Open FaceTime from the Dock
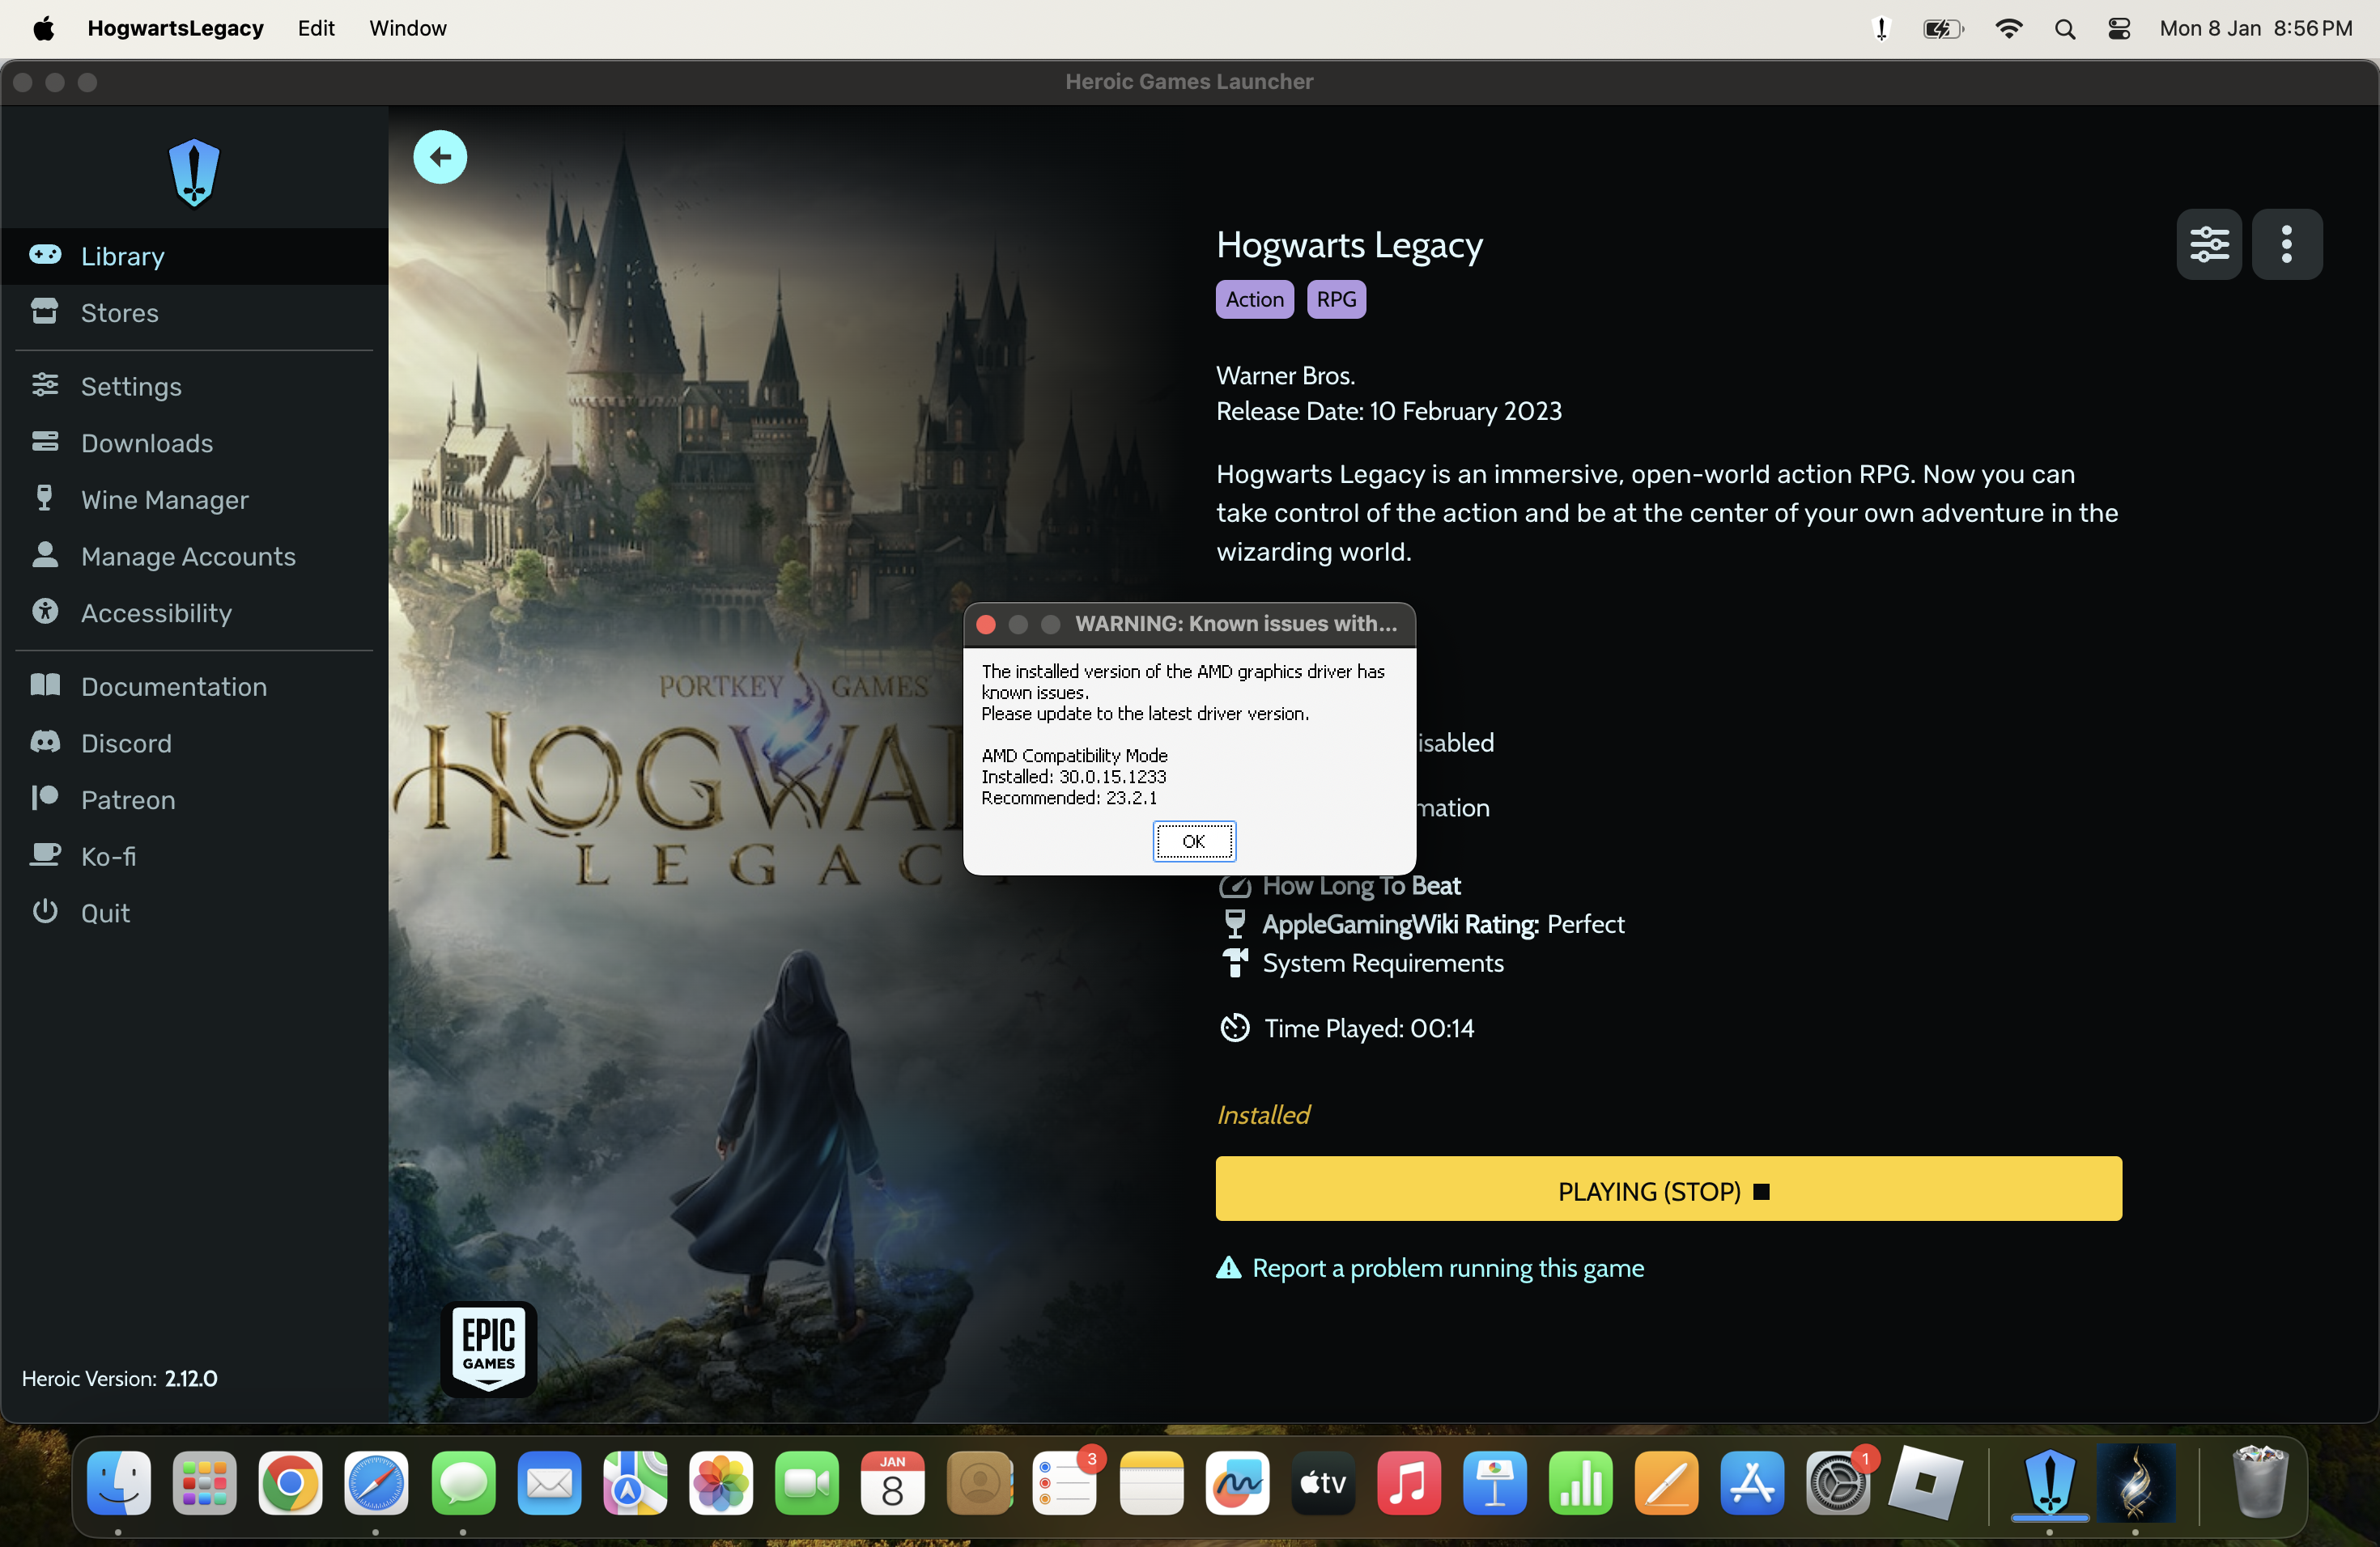 (x=807, y=1483)
